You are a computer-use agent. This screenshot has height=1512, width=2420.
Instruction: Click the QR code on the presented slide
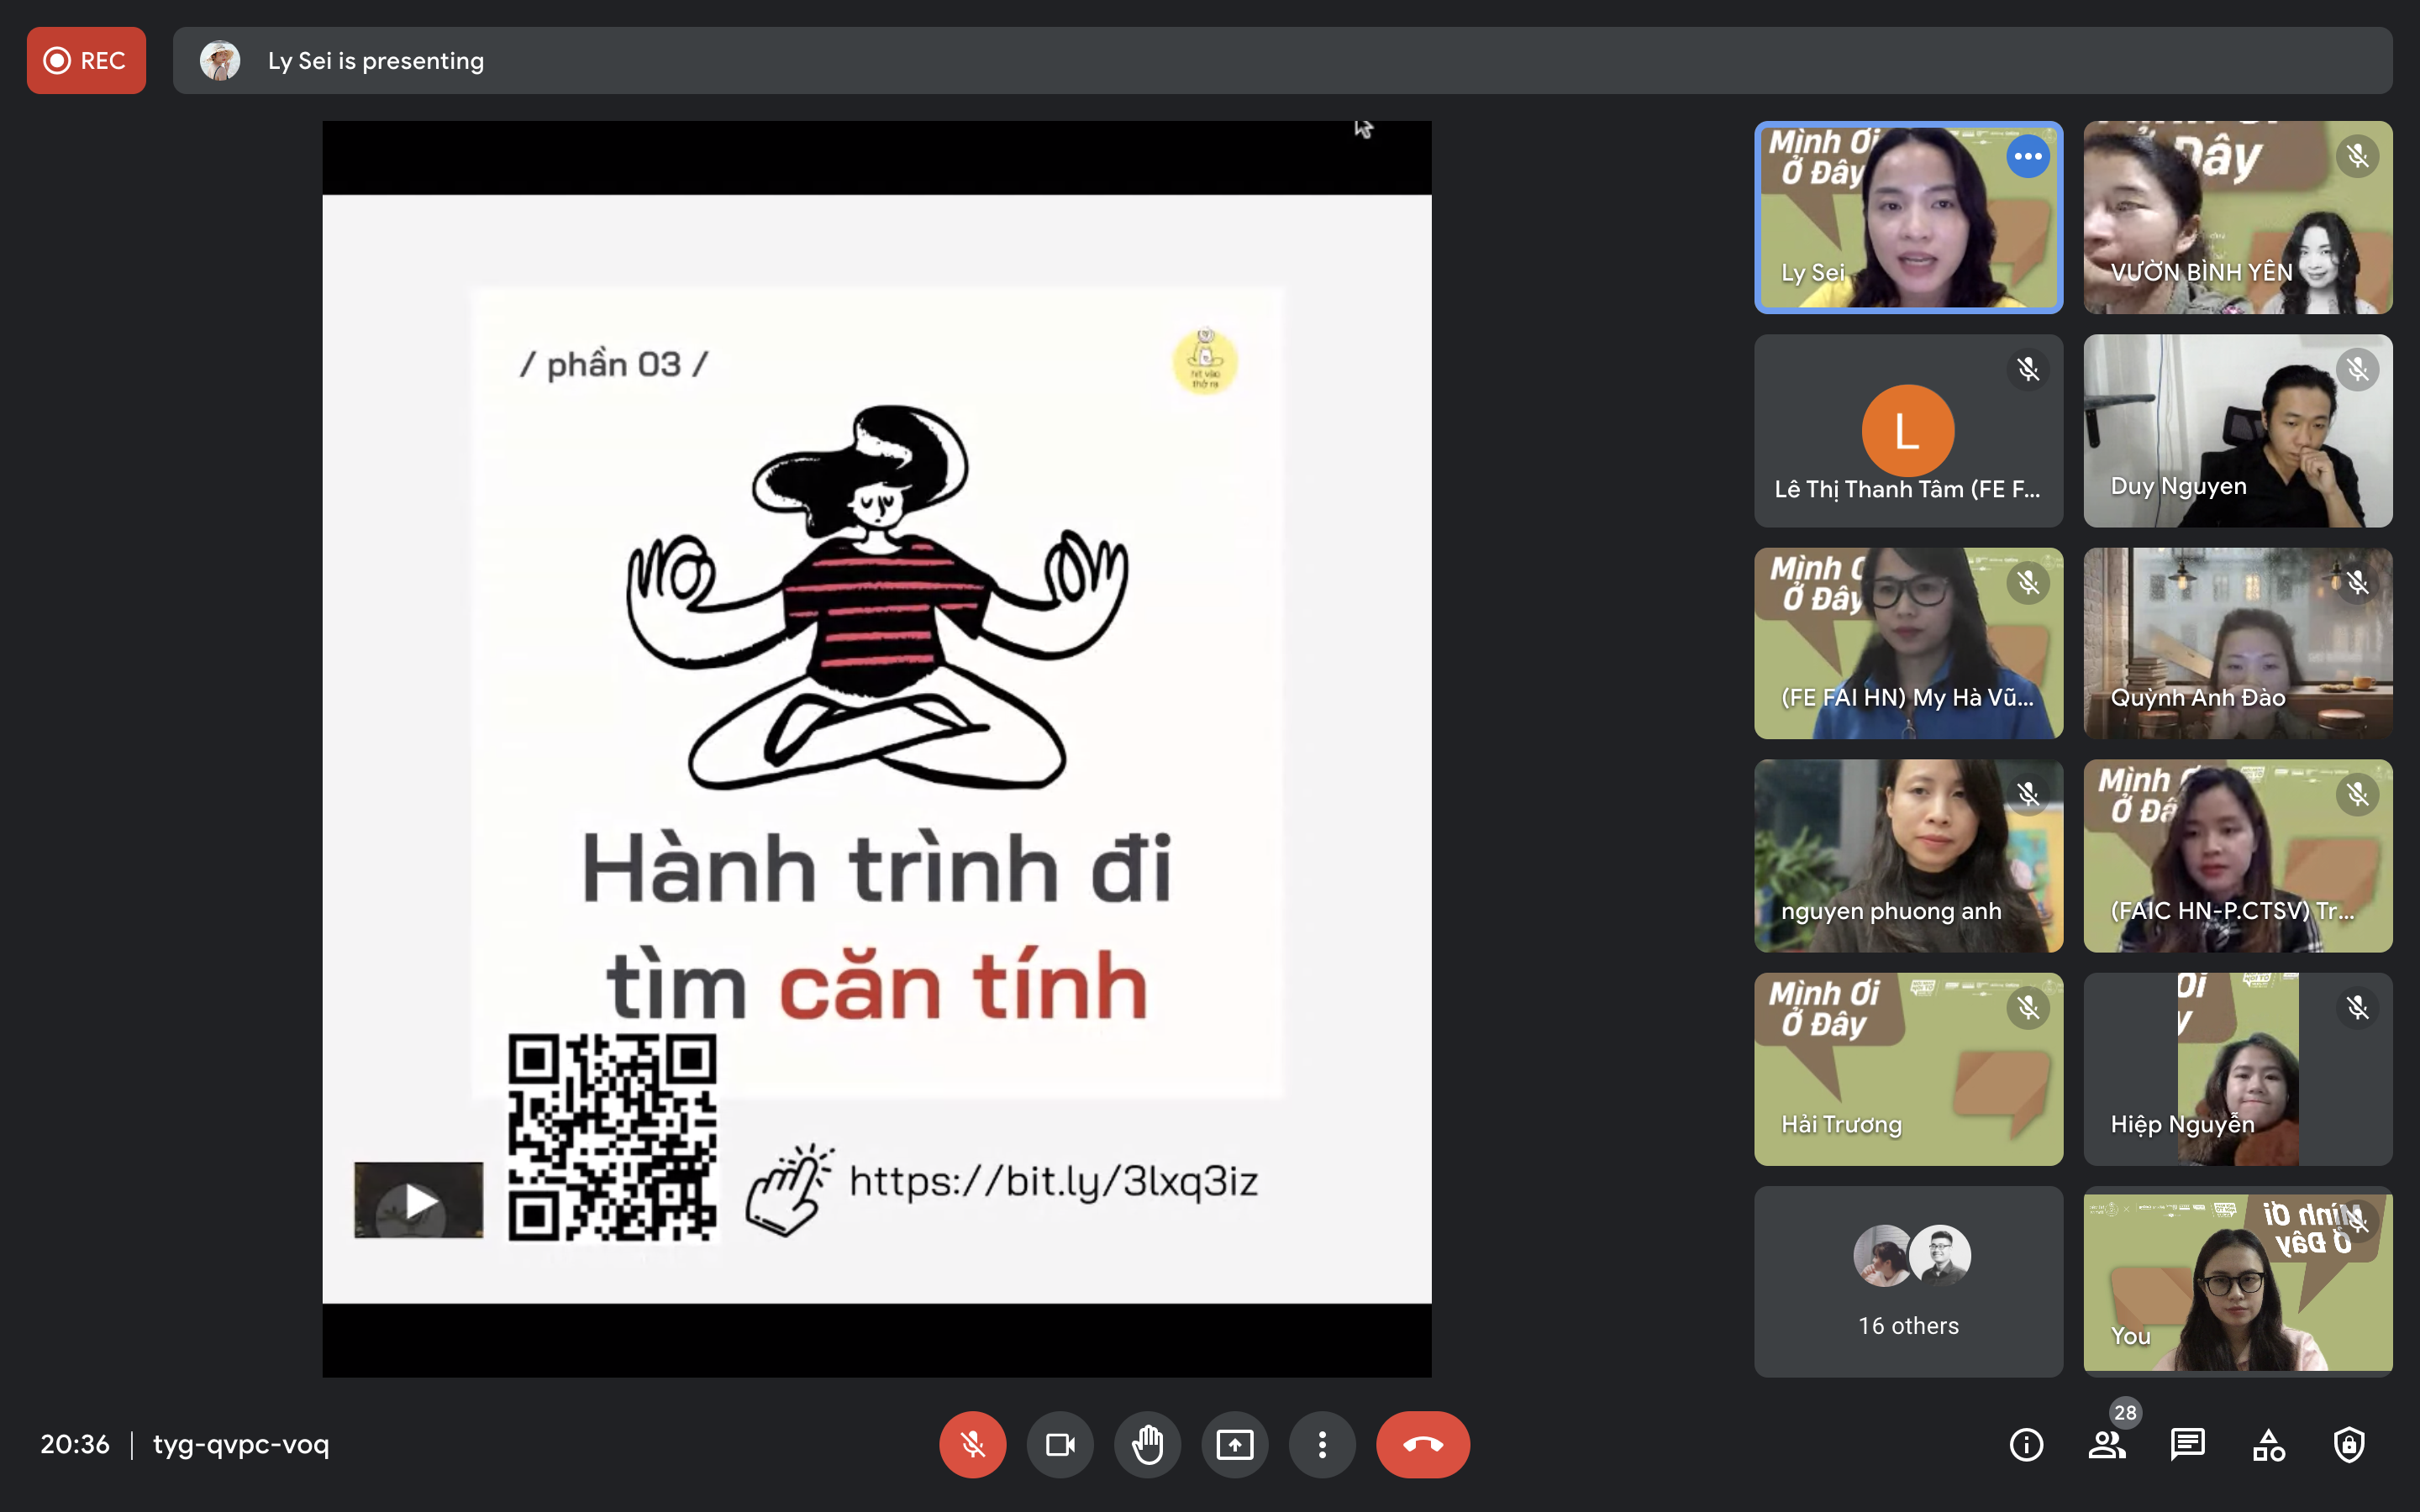click(612, 1138)
